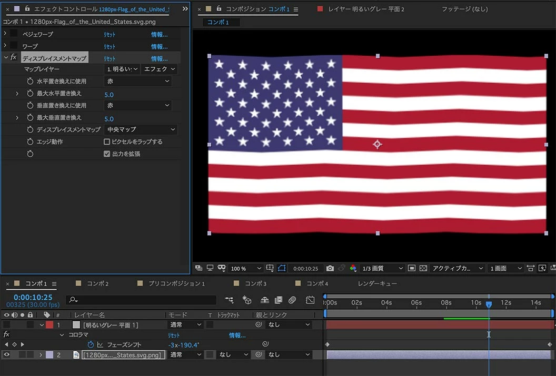Screen dimensions: 556x376
Task: Take snapshot with camera icon
Action: (330, 268)
